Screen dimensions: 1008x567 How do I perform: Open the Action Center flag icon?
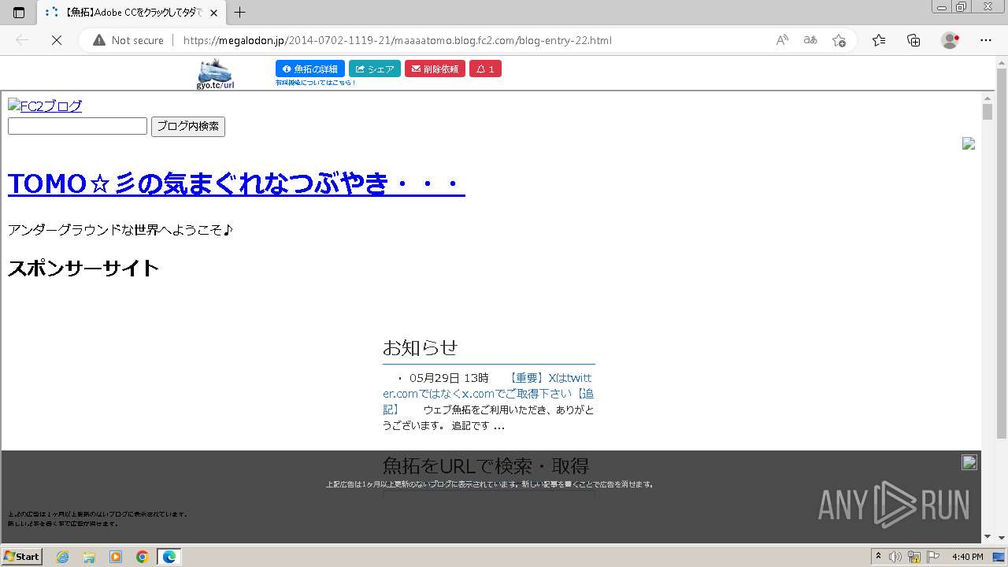[x=933, y=557]
